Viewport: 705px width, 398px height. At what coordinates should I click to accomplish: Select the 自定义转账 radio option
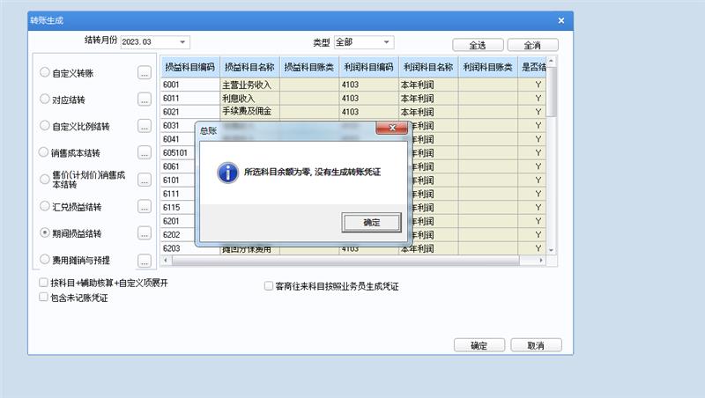coord(45,73)
